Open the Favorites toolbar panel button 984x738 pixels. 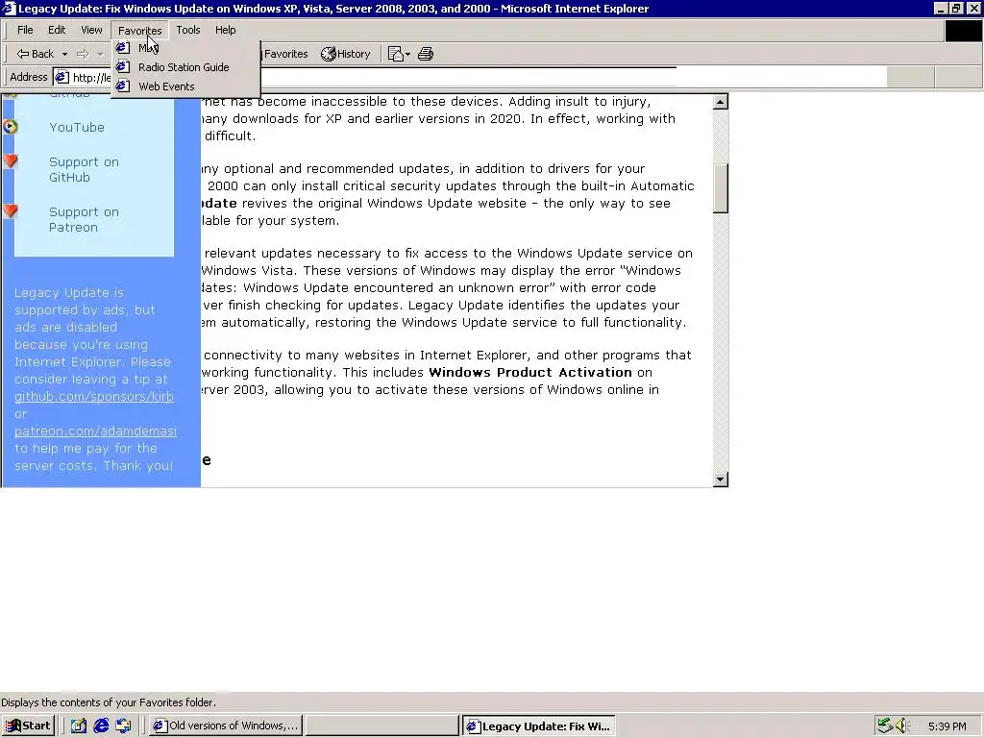[284, 54]
